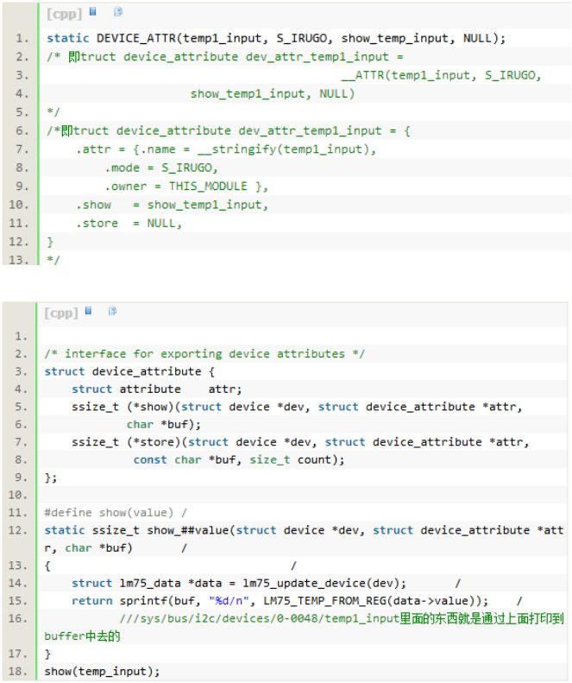
Task: Click line '.mode = S_IRUGO,'
Action: 161,168
